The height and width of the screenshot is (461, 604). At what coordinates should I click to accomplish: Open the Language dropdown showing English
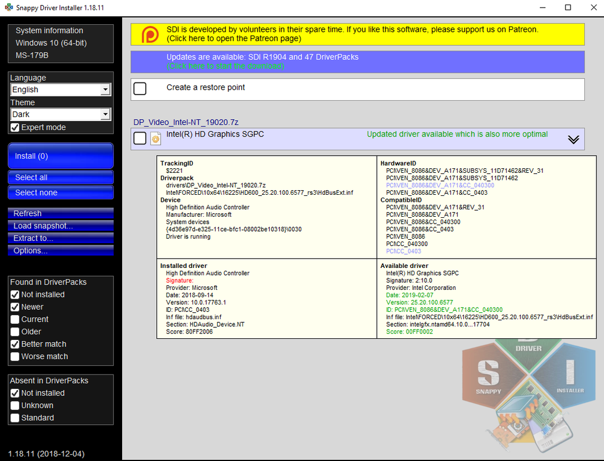[x=61, y=90]
